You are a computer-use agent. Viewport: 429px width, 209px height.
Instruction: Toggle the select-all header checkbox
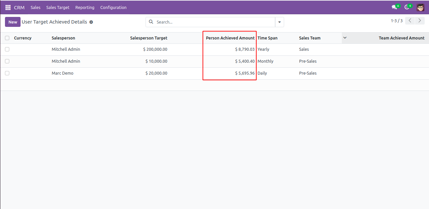tap(7, 38)
